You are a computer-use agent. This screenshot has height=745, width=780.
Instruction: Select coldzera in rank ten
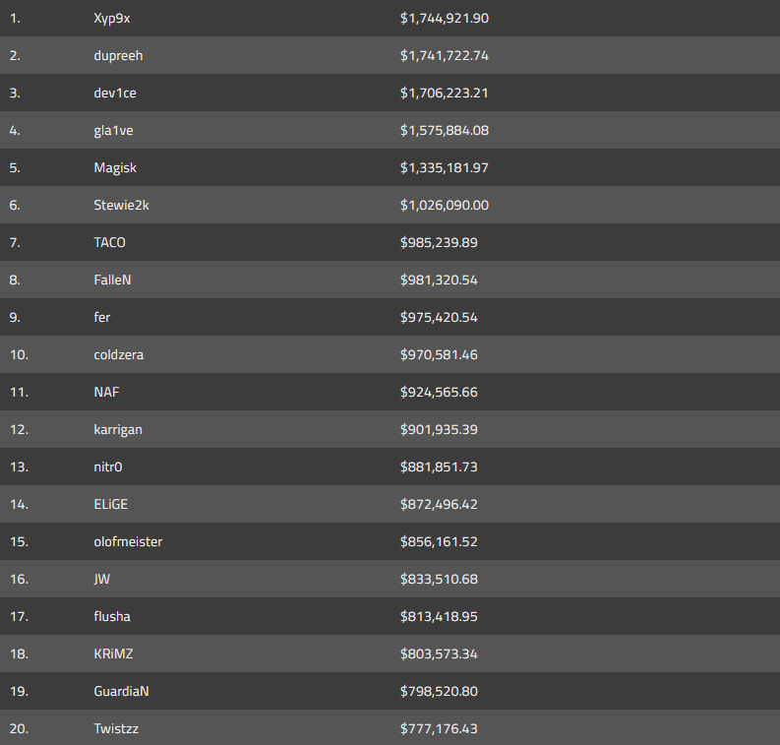pos(119,355)
